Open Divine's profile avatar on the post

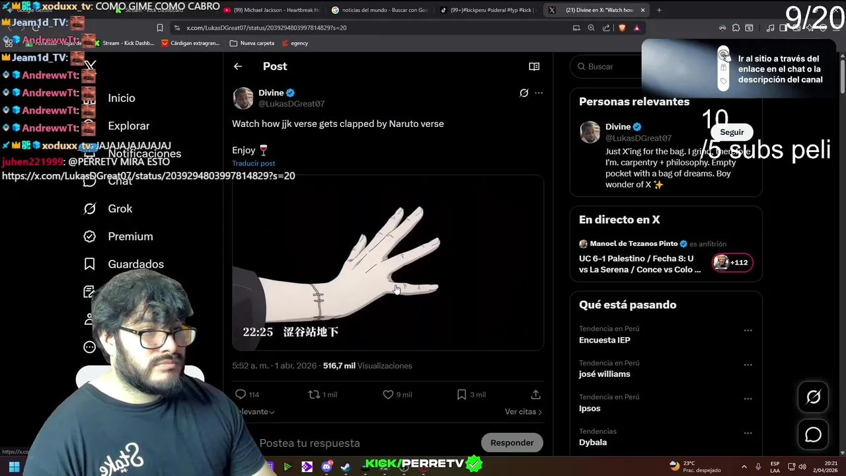[x=243, y=98]
